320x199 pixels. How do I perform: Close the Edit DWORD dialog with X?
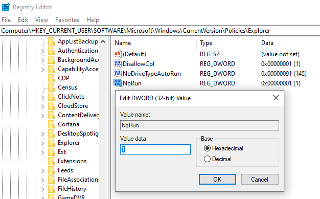276,98
